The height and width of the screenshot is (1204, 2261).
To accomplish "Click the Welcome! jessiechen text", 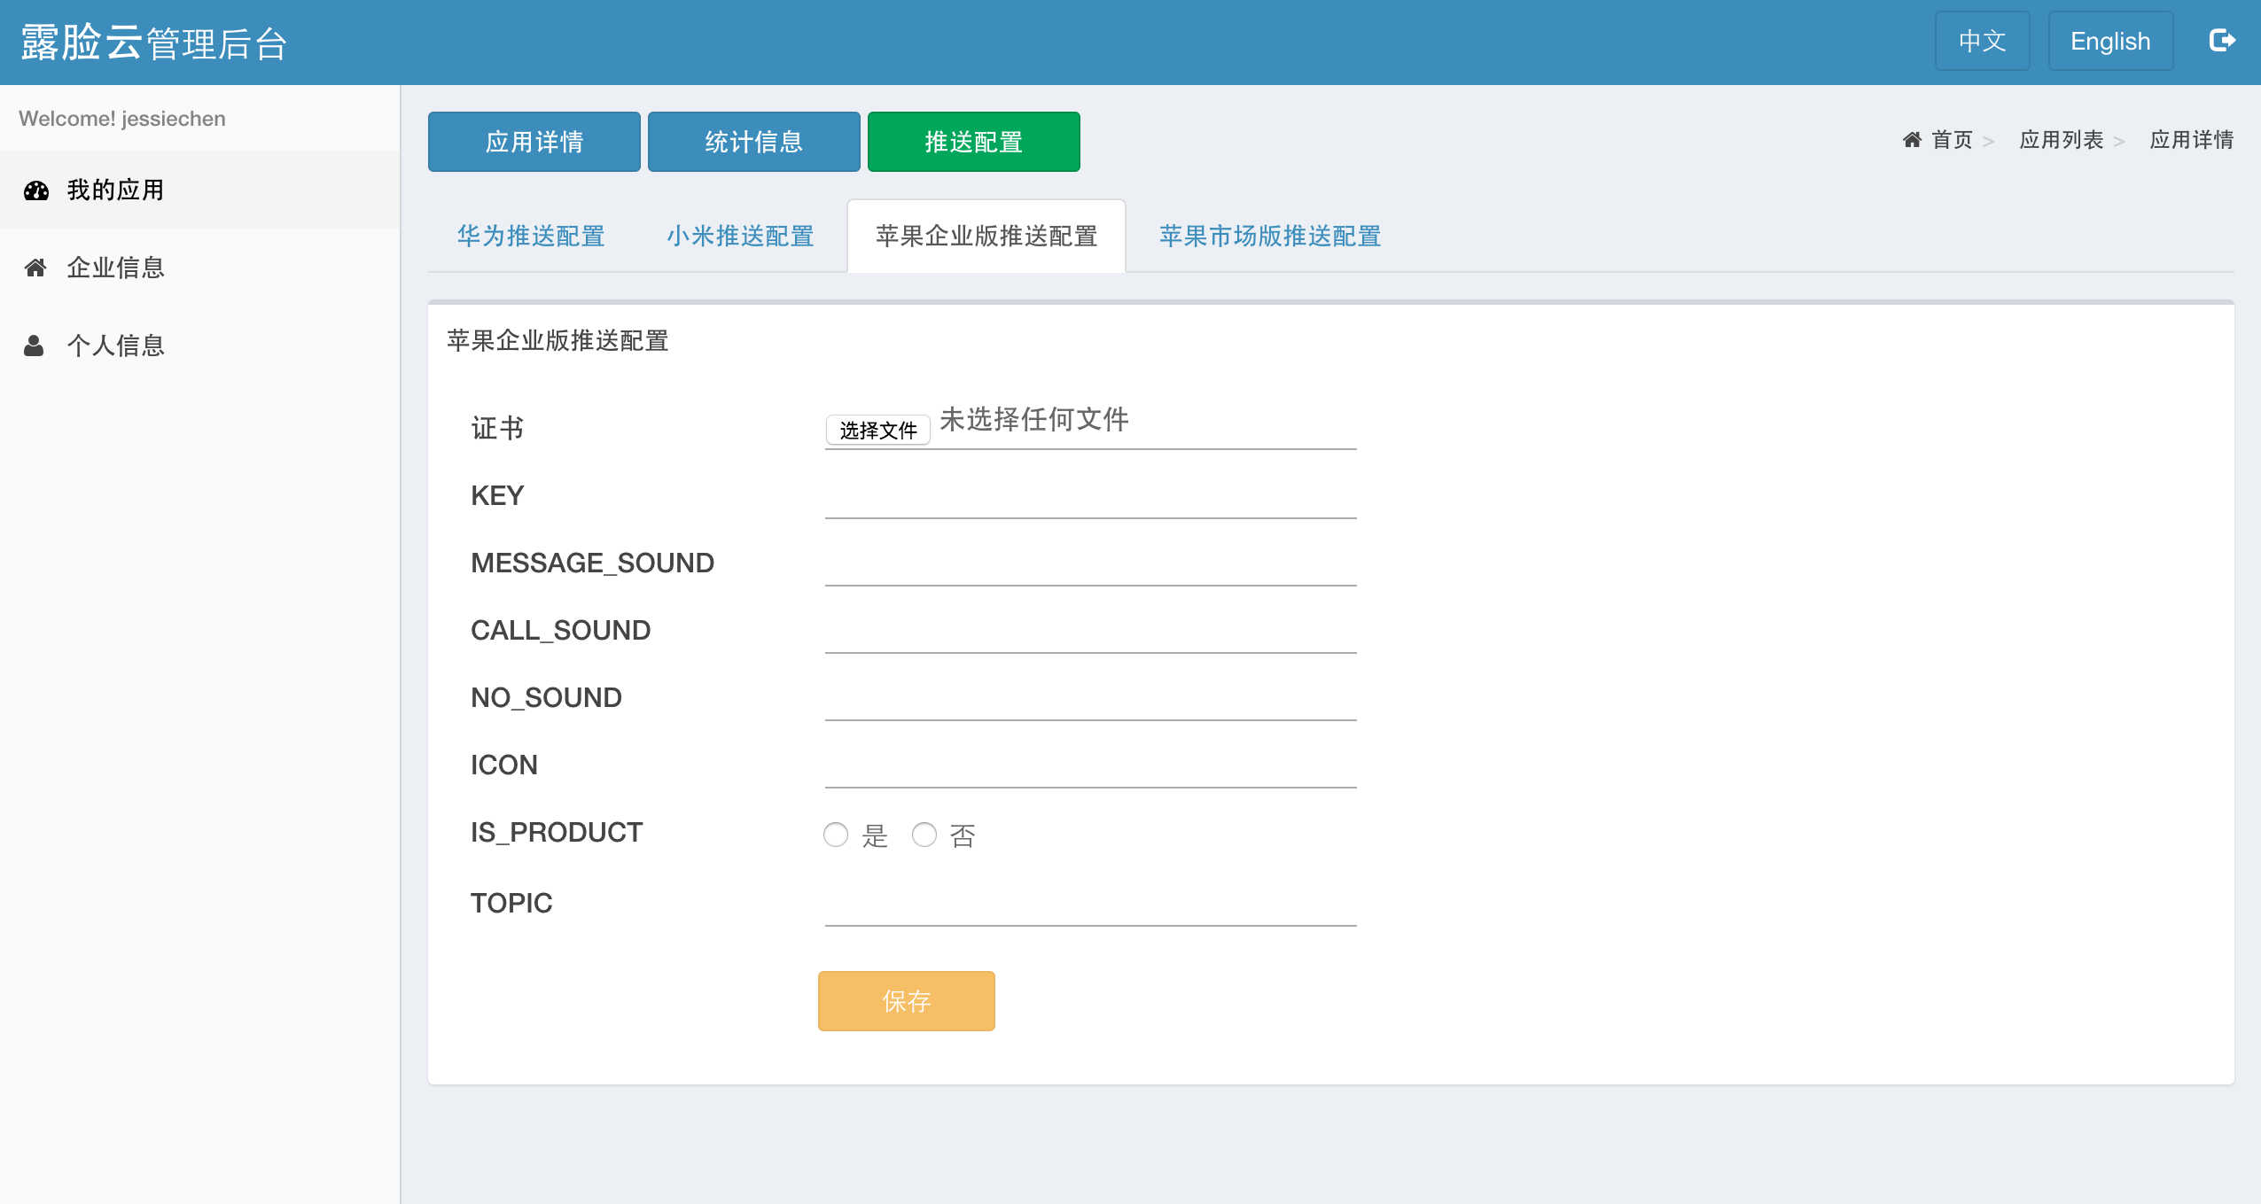I will coord(122,119).
